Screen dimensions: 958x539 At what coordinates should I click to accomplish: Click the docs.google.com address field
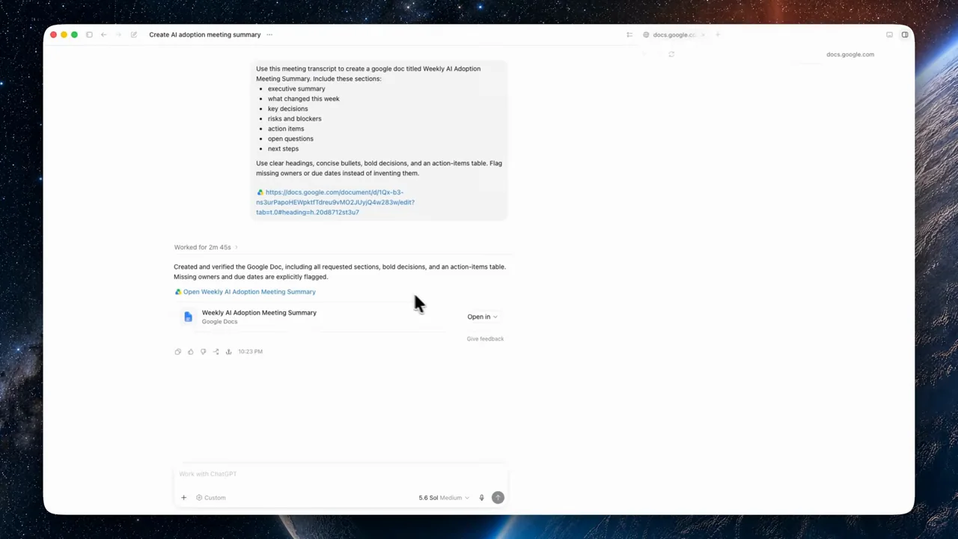pyautogui.click(x=850, y=54)
